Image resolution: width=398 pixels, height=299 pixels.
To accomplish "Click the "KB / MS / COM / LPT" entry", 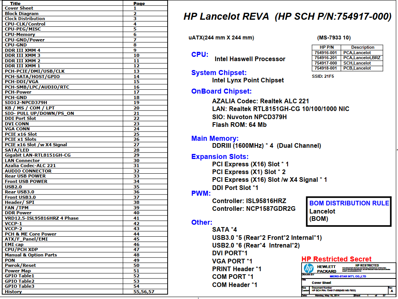I will [x=29, y=108].
